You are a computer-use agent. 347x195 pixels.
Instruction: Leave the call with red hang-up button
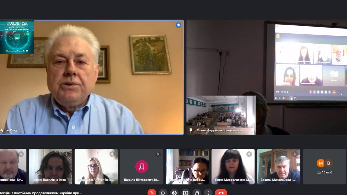point(221,193)
